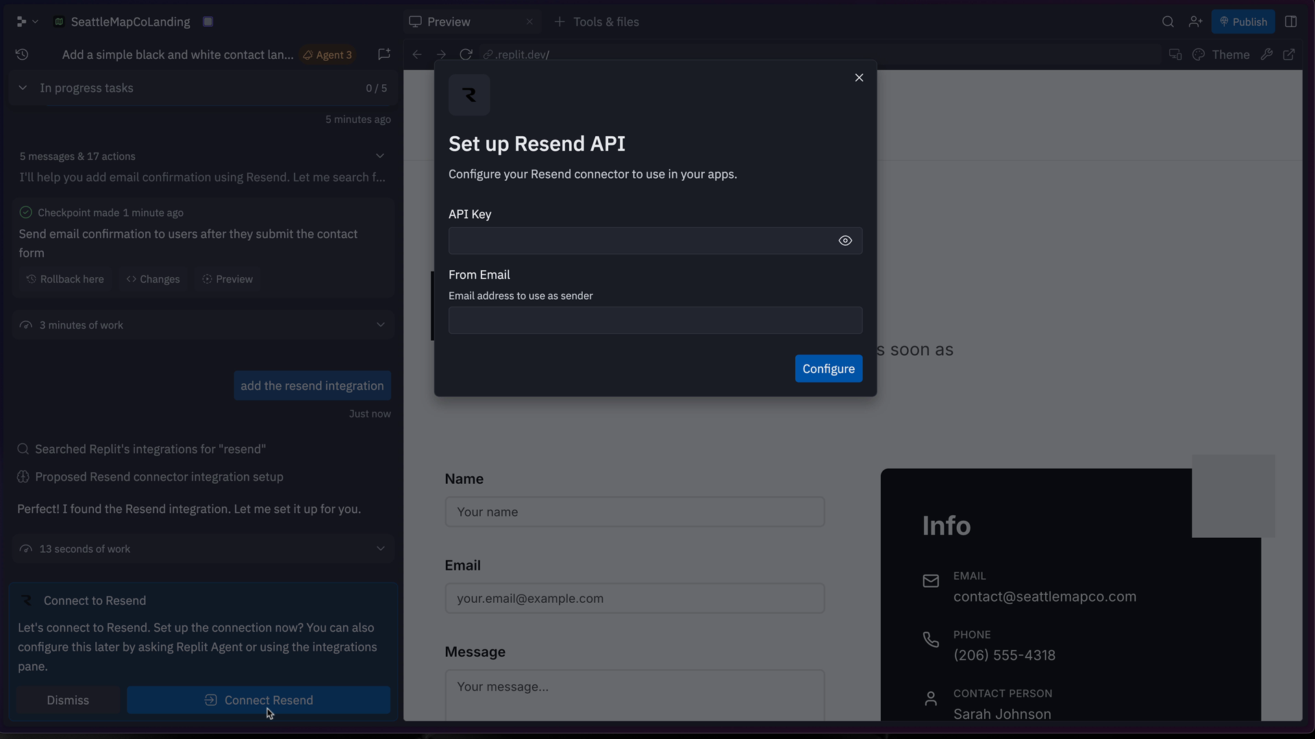The image size is (1315, 739).
Task: Dismiss the Connect to Resend prompt
Action: [x=68, y=700]
